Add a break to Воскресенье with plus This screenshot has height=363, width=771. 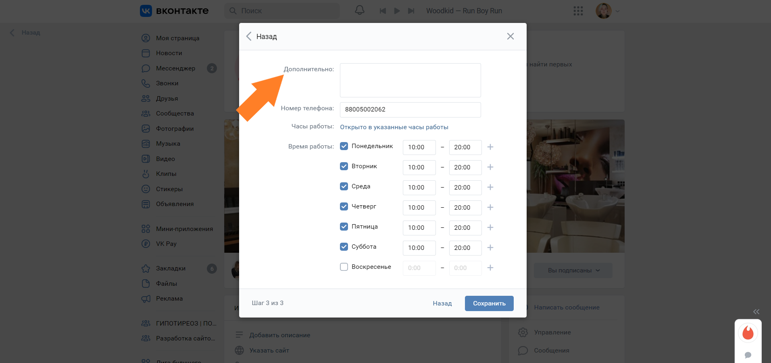[490, 268]
